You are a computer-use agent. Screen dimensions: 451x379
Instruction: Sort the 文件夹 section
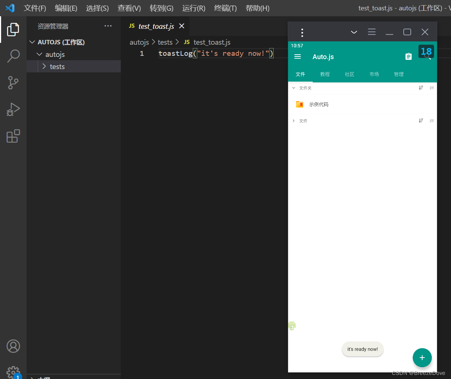click(x=421, y=88)
